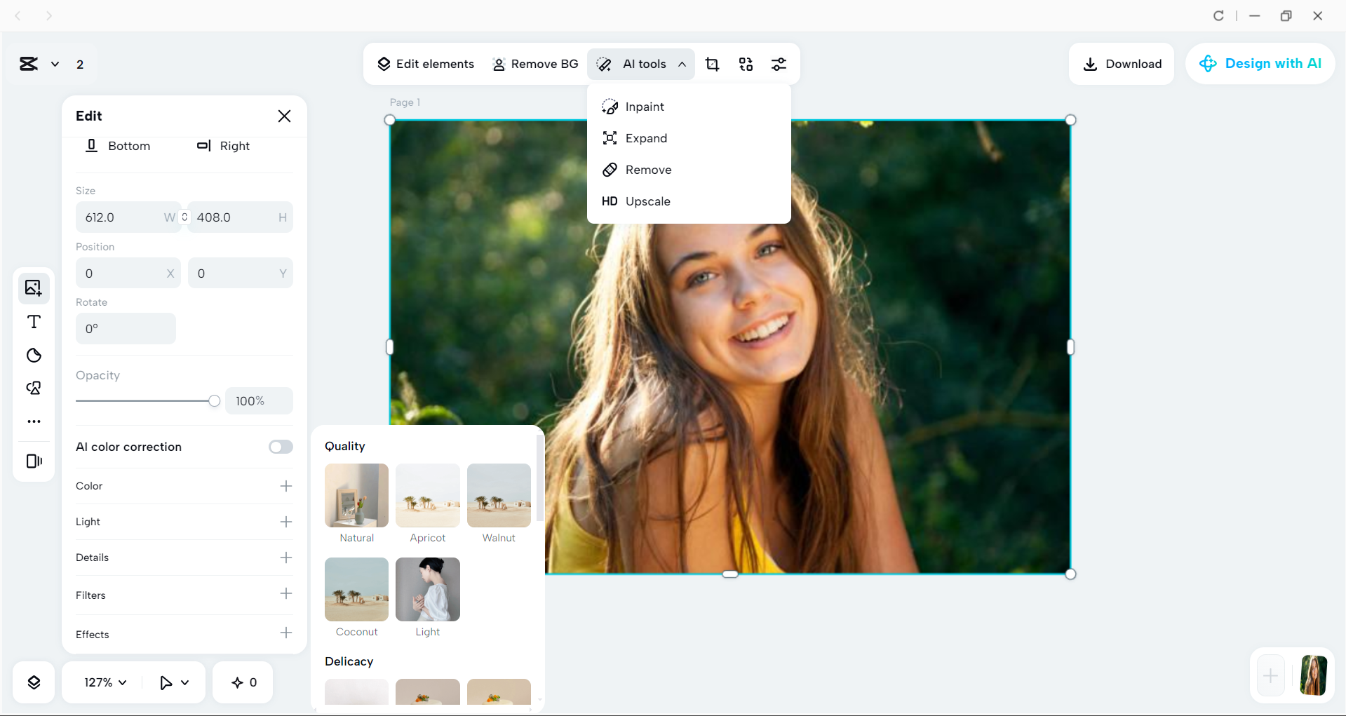Open the adjust sliders icon in toolbar
1346x716 pixels.
(x=779, y=64)
